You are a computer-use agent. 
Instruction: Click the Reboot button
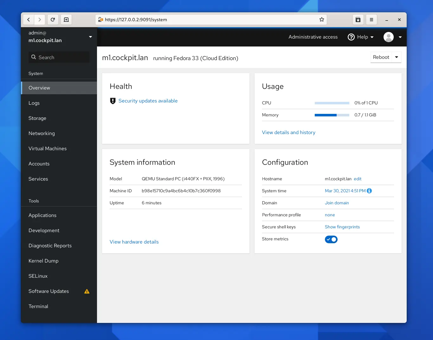click(x=381, y=57)
